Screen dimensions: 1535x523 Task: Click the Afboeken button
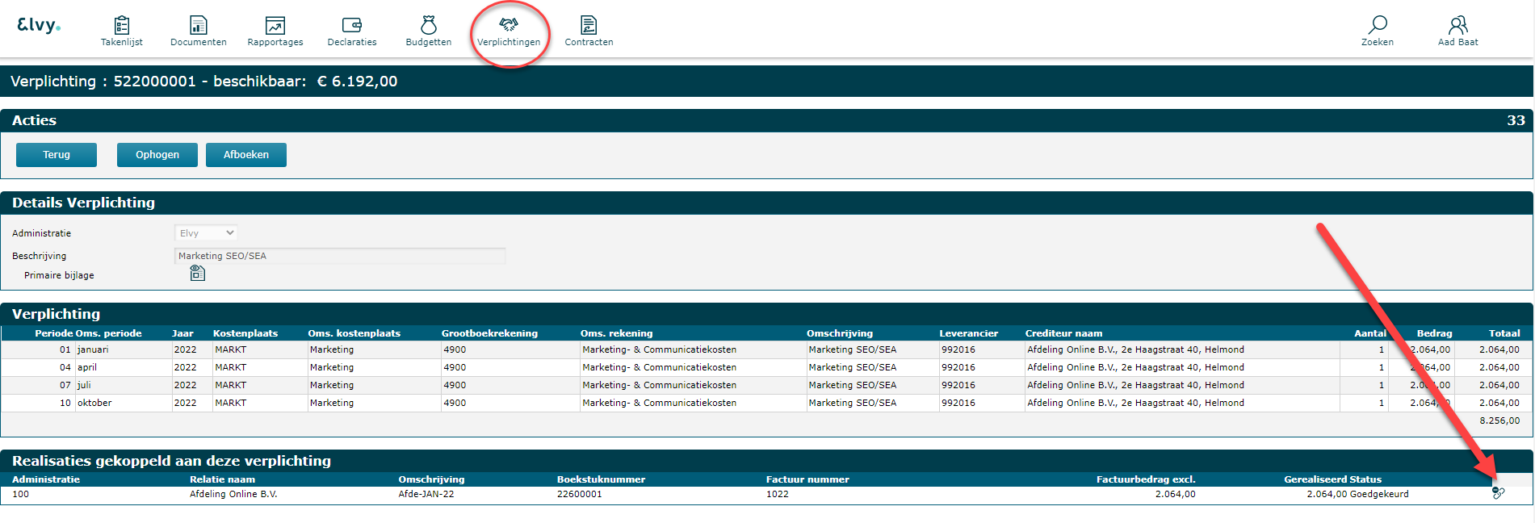246,155
